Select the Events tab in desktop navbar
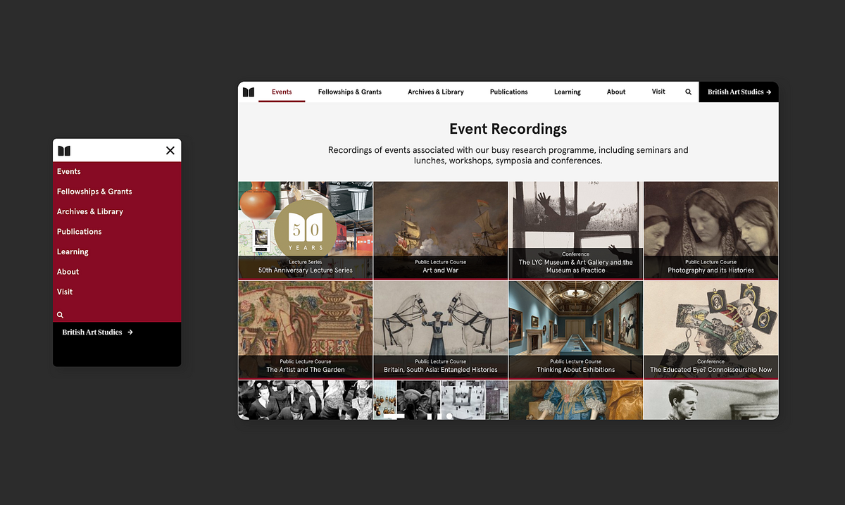The width and height of the screenshot is (845, 505). click(282, 92)
